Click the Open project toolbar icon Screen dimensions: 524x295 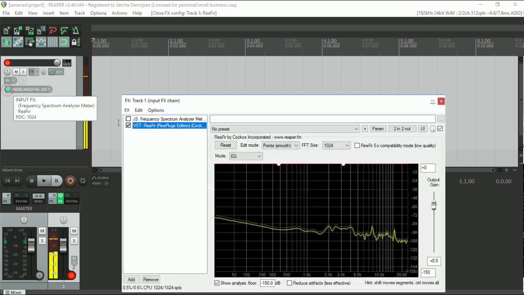(x=18, y=31)
